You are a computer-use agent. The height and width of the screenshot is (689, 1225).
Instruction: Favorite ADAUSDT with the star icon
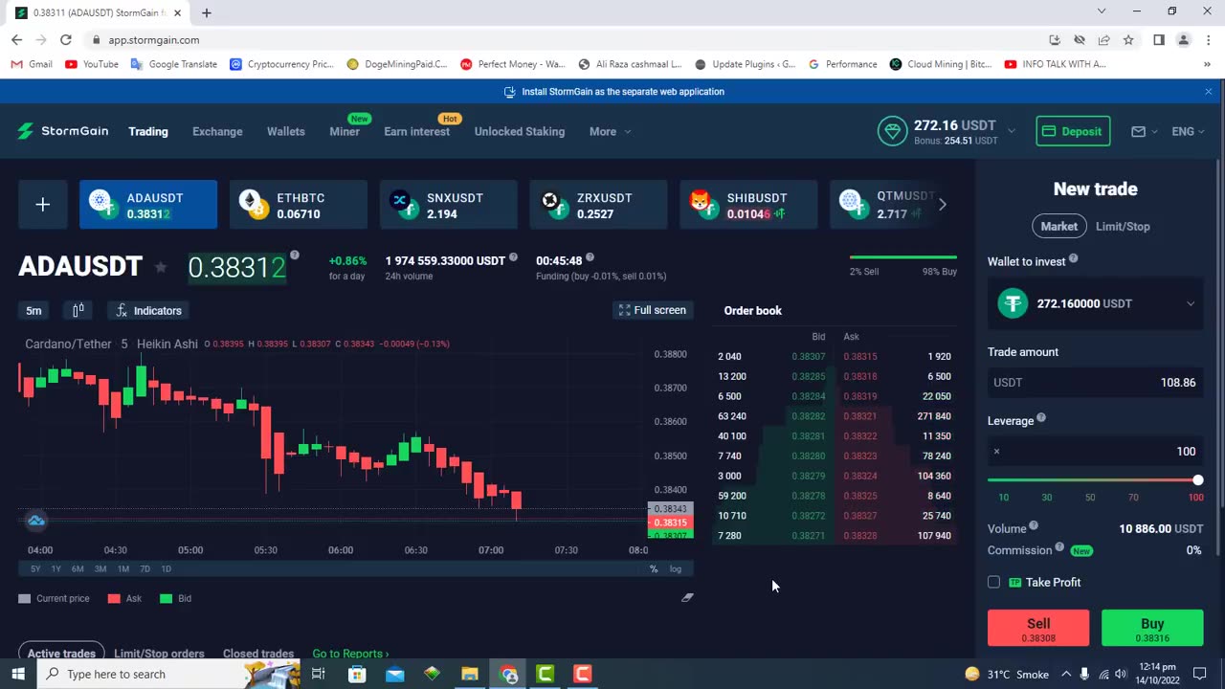[161, 267]
